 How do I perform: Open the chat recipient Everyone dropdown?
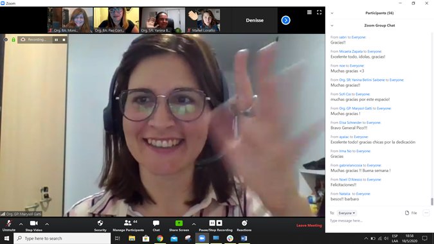point(347,213)
